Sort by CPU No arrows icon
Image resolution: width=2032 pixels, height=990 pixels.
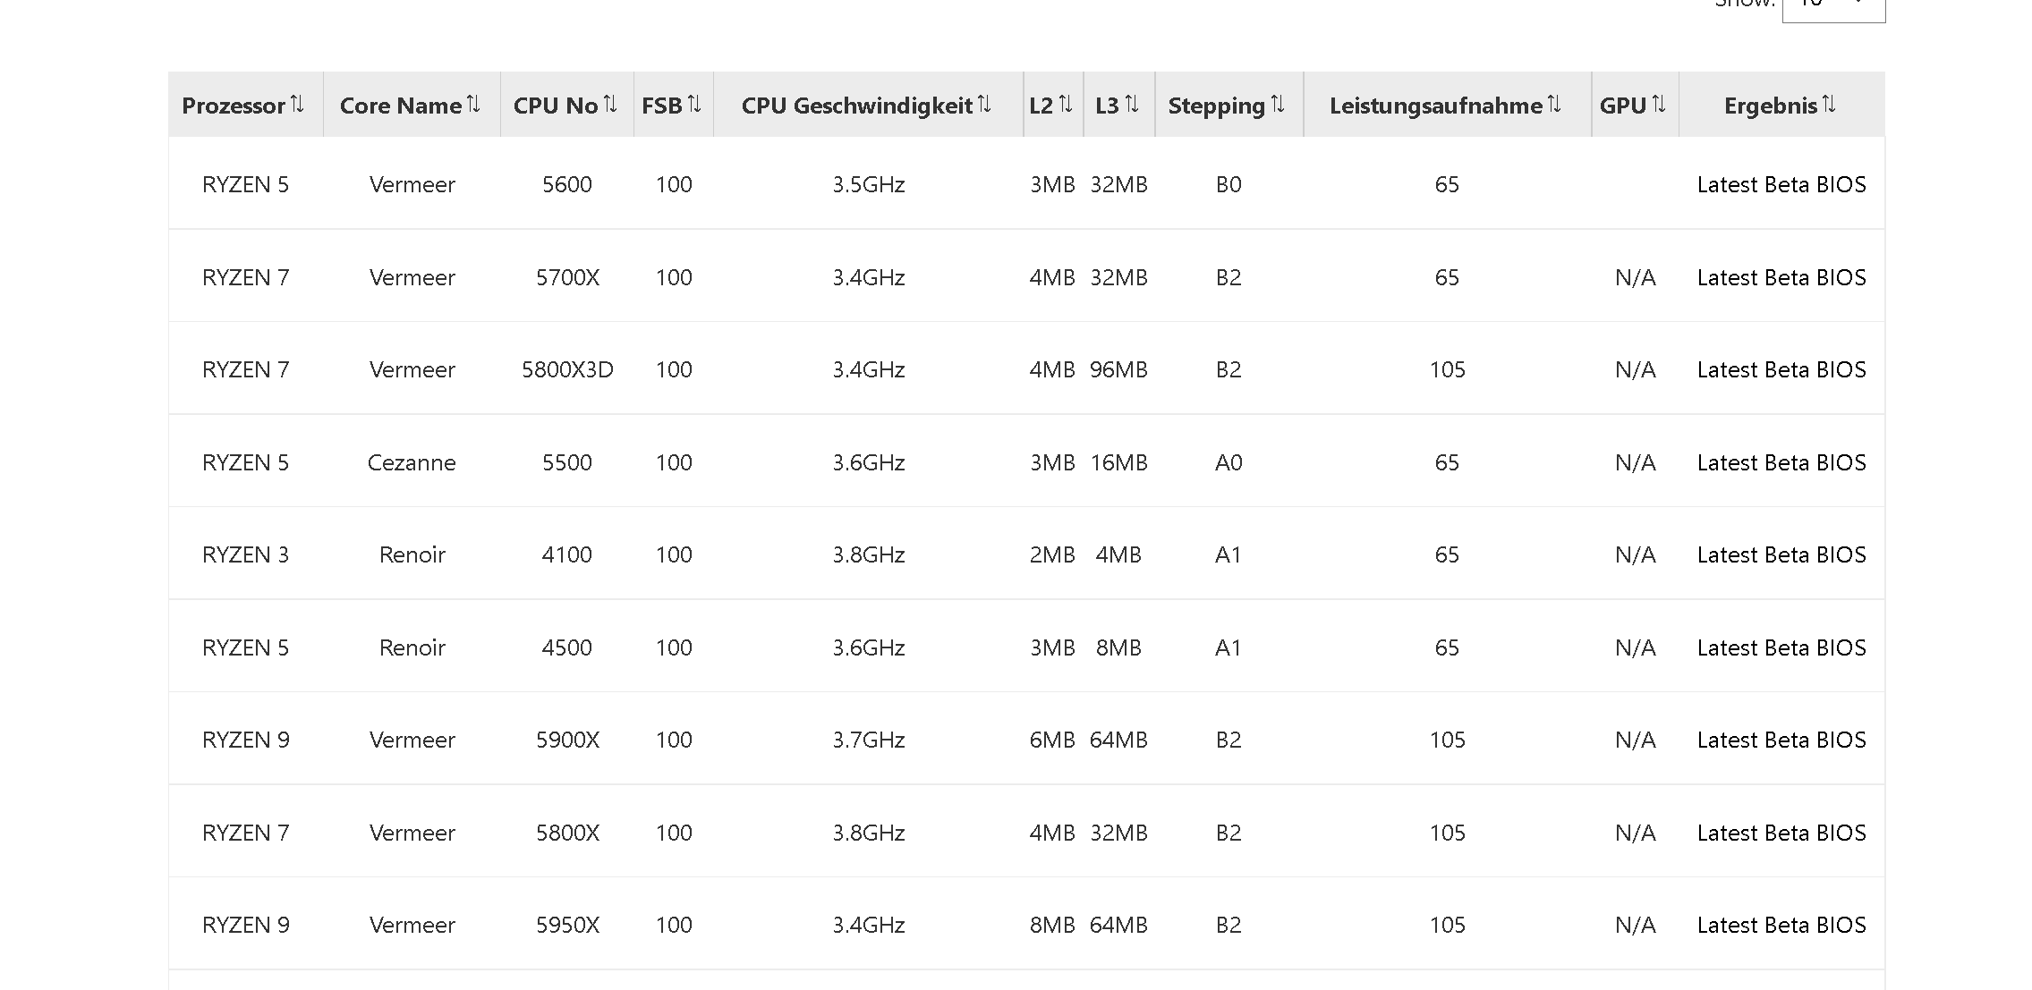[610, 105]
